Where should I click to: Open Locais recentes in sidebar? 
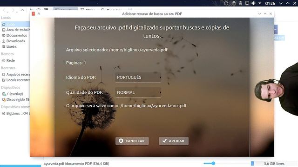click(15, 80)
